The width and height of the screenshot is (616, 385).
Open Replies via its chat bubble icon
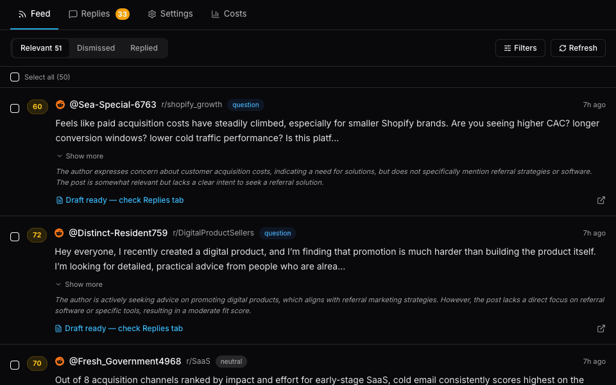[73, 13]
